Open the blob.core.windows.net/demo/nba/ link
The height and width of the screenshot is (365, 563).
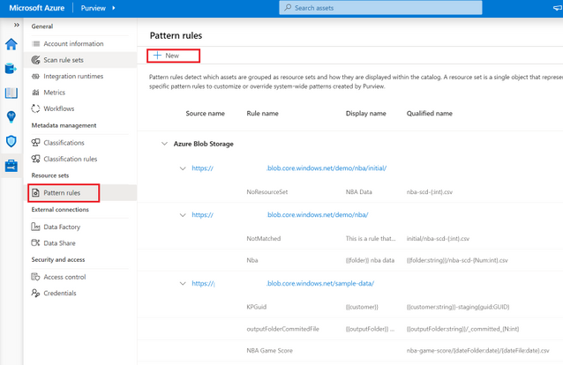(280, 214)
